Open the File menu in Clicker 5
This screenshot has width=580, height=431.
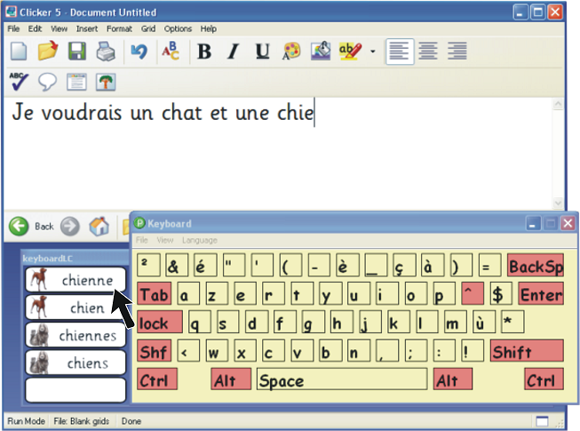pyautogui.click(x=13, y=28)
